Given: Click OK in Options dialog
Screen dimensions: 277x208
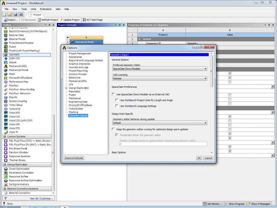Looking at the screenshot, I should [x=199, y=158].
